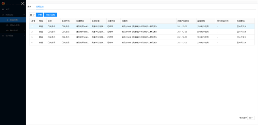Expand the 统计分析 submenu arrow
258x125 pixels.
coord(24,30)
